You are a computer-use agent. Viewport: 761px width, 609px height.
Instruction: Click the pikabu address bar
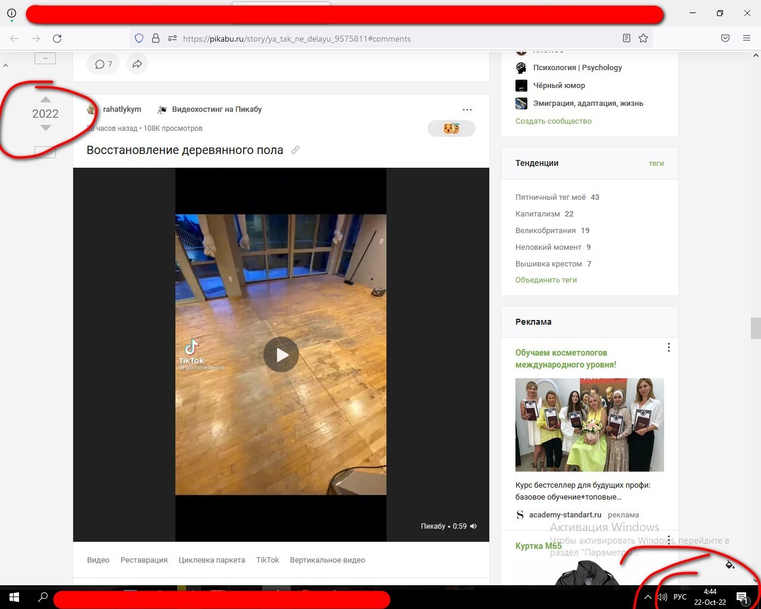coord(392,39)
